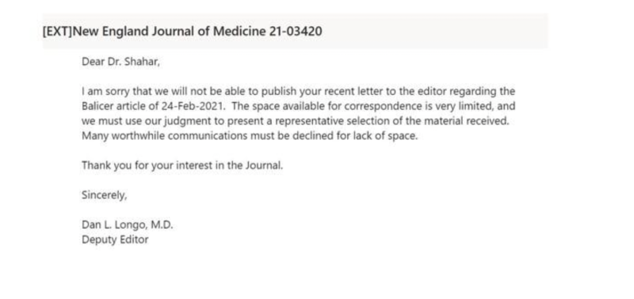Click the 'Deputy Editor' title line
Screen dimensions: 634x299
pyautogui.click(x=115, y=240)
